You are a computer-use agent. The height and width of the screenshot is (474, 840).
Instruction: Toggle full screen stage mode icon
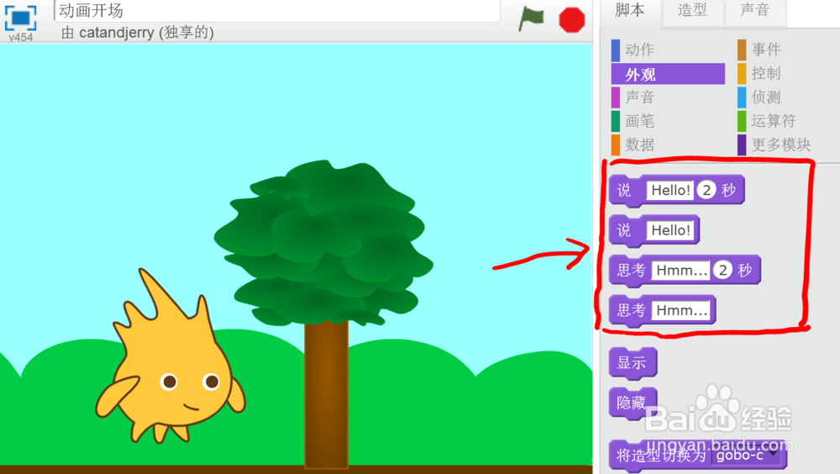point(20,17)
